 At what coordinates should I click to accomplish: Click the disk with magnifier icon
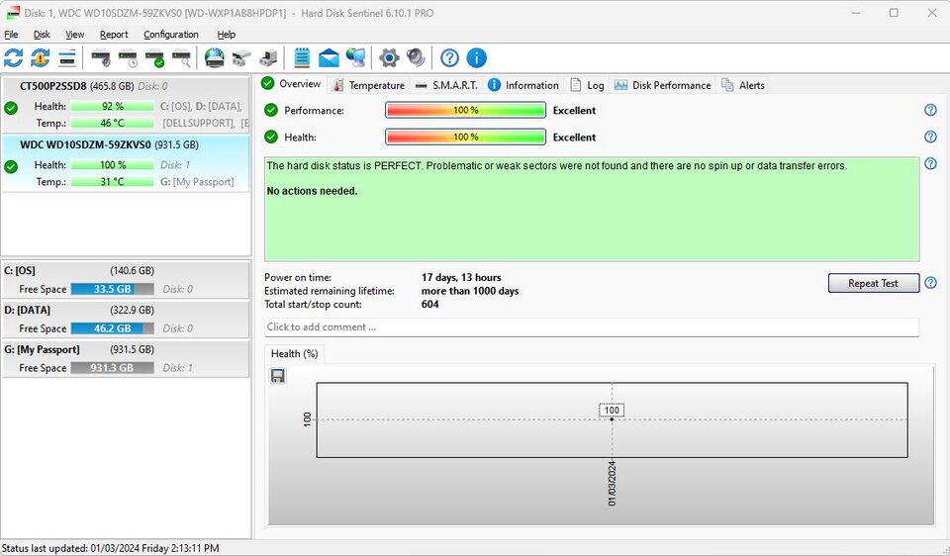tap(182, 58)
